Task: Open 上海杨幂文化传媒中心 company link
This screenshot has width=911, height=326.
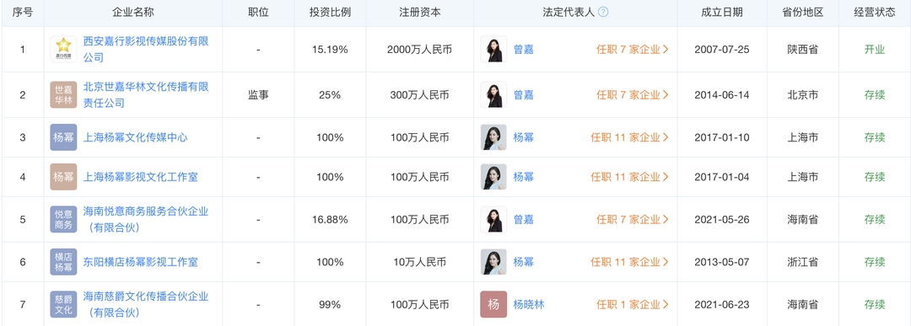Action: 135,137
